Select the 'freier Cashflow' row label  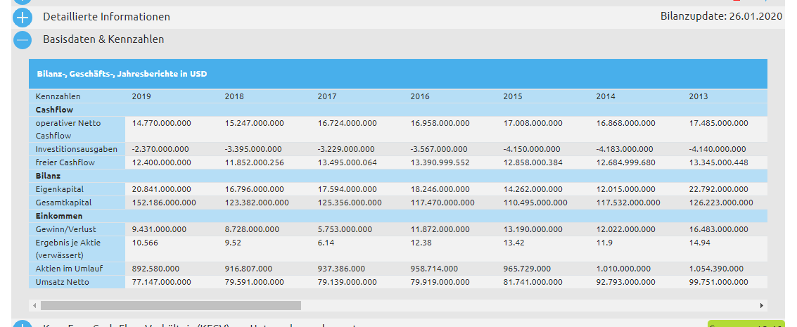(65, 162)
